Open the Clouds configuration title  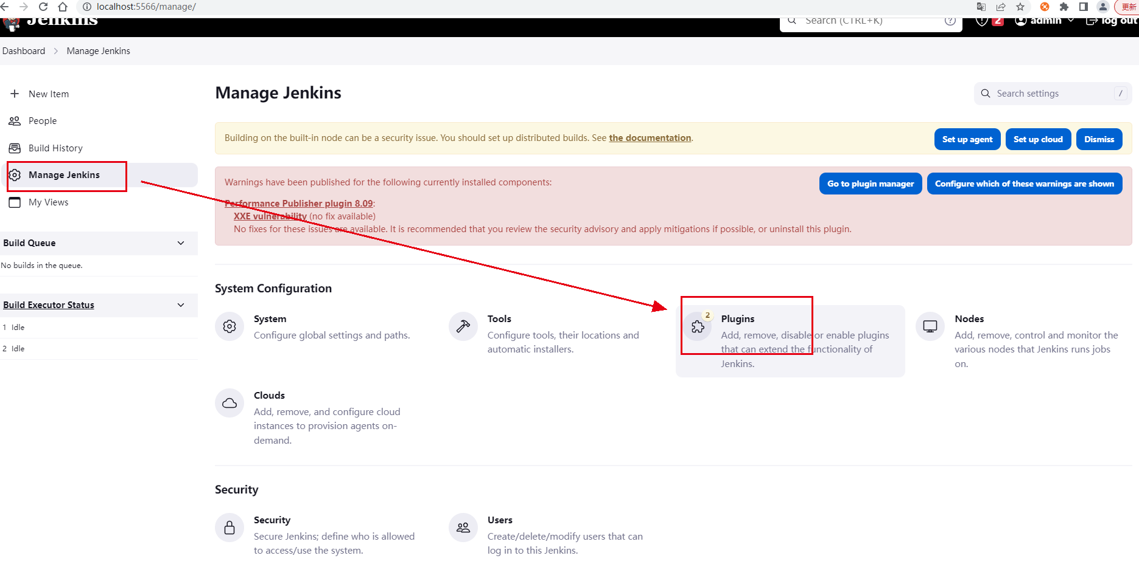point(269,396)
